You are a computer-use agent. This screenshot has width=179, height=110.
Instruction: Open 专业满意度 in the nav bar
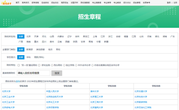(97, 3)
